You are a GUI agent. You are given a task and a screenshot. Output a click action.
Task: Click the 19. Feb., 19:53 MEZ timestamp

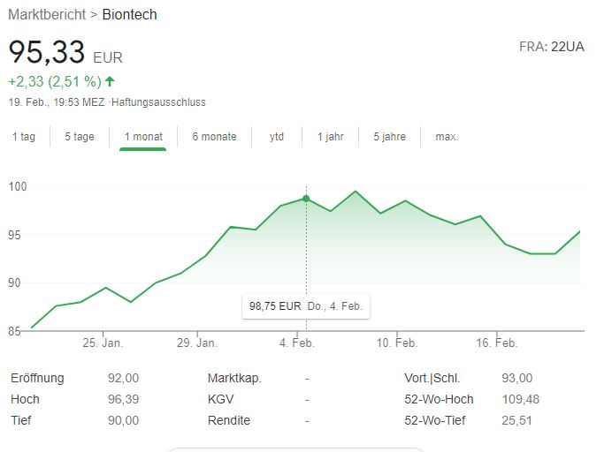[57, 102]
